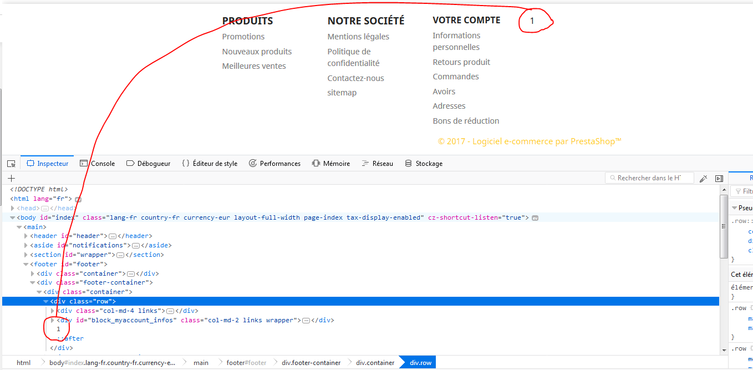Expand the block_myaccount_infos div node

pyautogui.click(x=53, y=320)
